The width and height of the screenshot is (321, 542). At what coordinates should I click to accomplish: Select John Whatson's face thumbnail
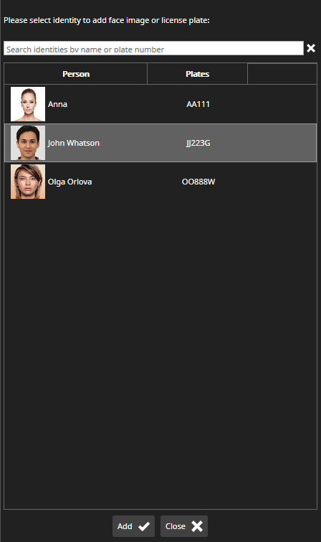click(x=28, y=143)
